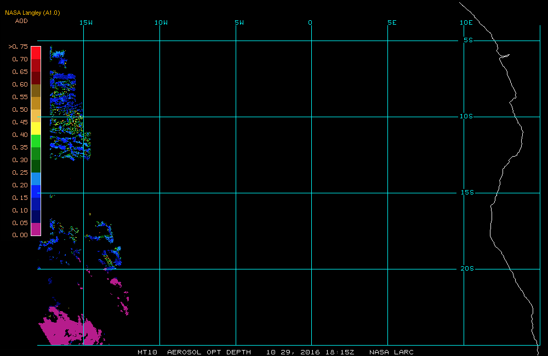The width and height of the screenshot is (548, 356).
Task: Click the 'AEROSOL OPT DEPTH' caption
Action: (209, 352)
